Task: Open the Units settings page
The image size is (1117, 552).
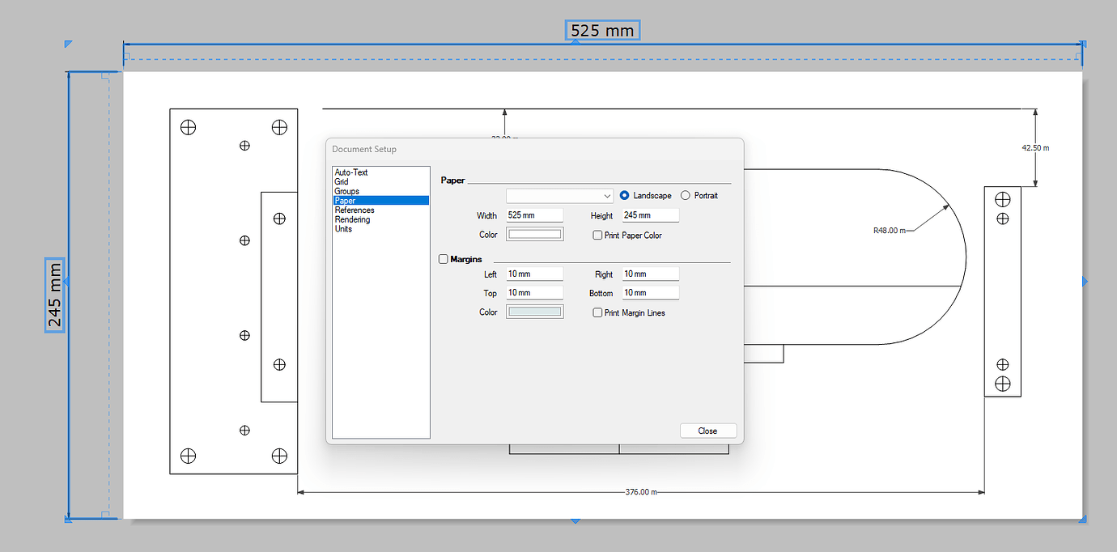Action: 342,229
